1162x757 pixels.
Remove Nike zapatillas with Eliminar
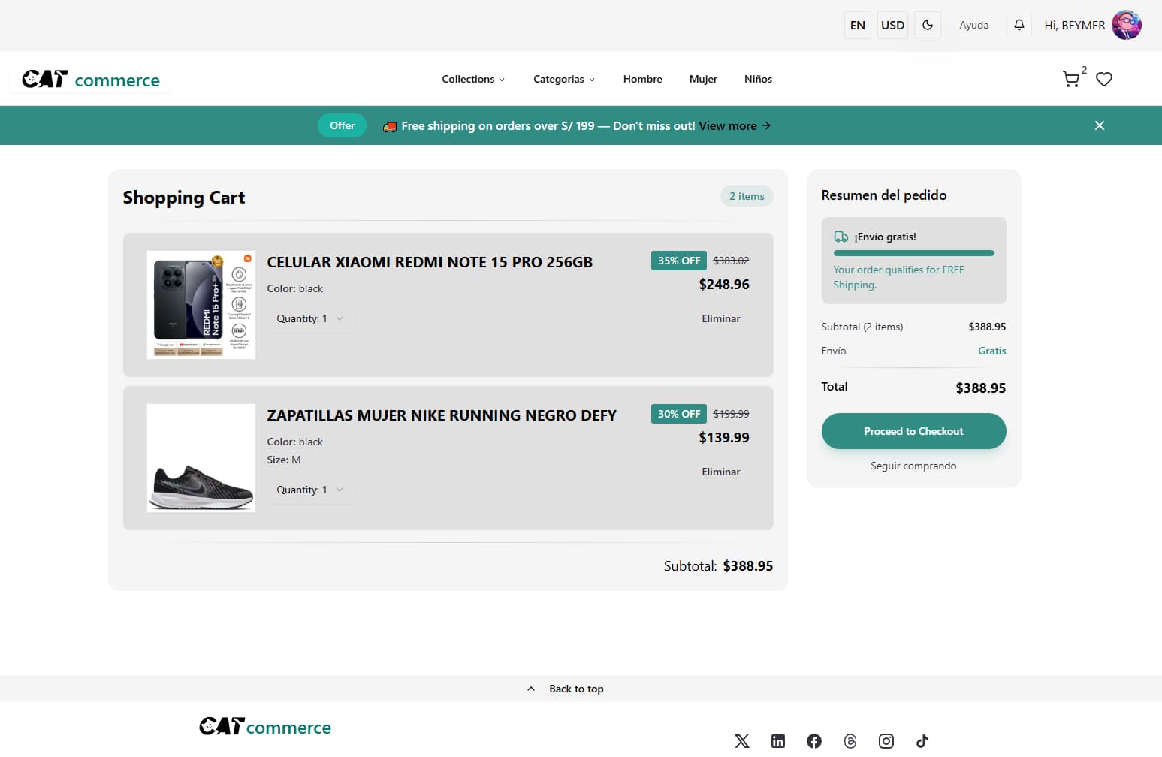(x=721, y=472)
